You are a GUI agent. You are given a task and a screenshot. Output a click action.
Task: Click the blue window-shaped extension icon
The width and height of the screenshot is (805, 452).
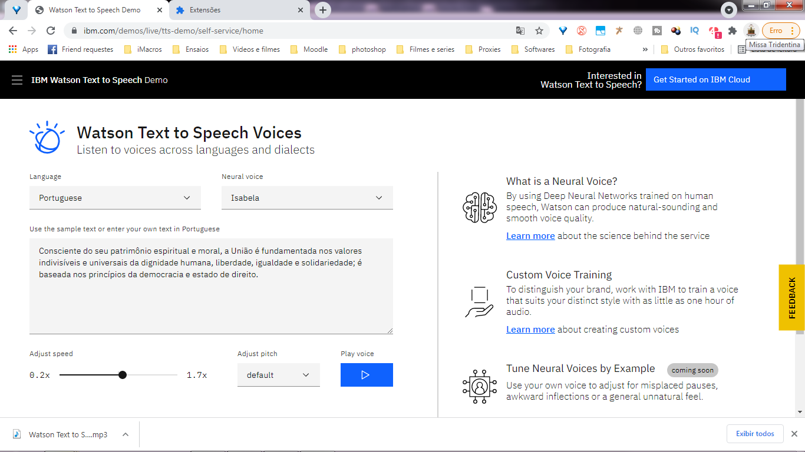tap(601, 31)
